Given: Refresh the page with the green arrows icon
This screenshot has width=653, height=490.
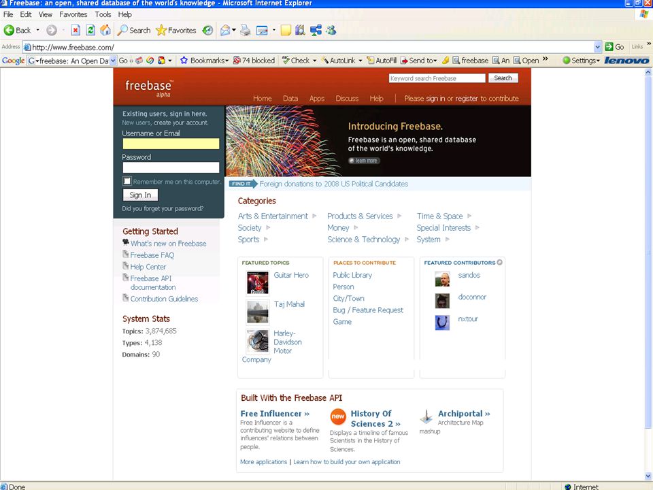Looking at the screenshot, I should (x=90, y=30).
